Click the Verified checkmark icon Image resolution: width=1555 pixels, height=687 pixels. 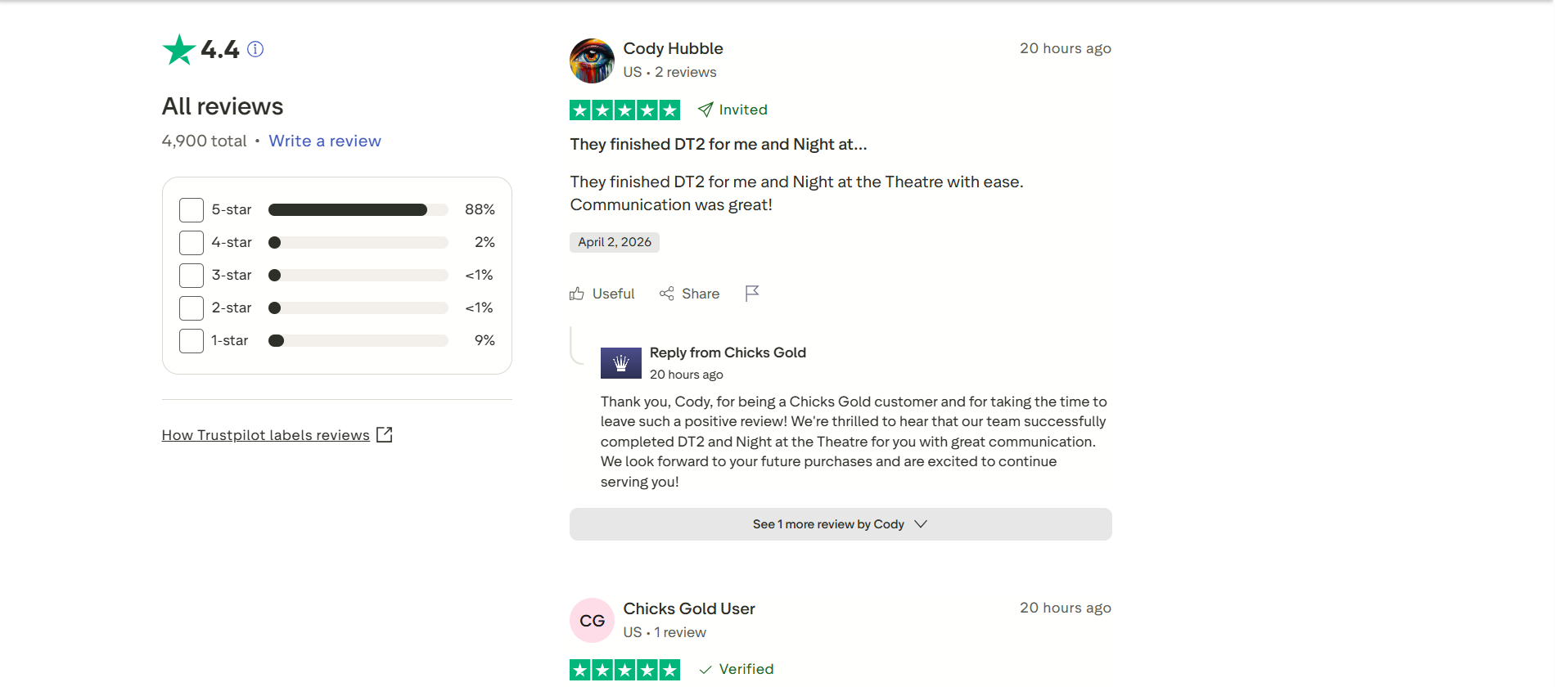tap(705, 670)
